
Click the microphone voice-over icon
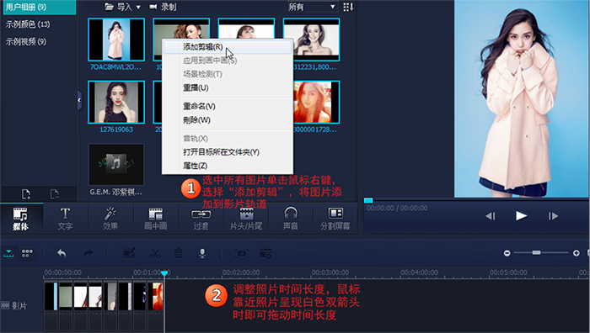click(202, 254)
